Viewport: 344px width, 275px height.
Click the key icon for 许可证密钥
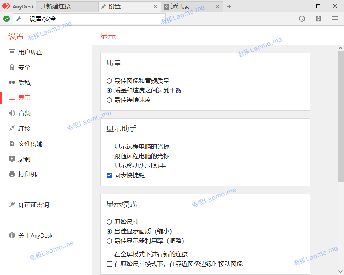[11, 205]
